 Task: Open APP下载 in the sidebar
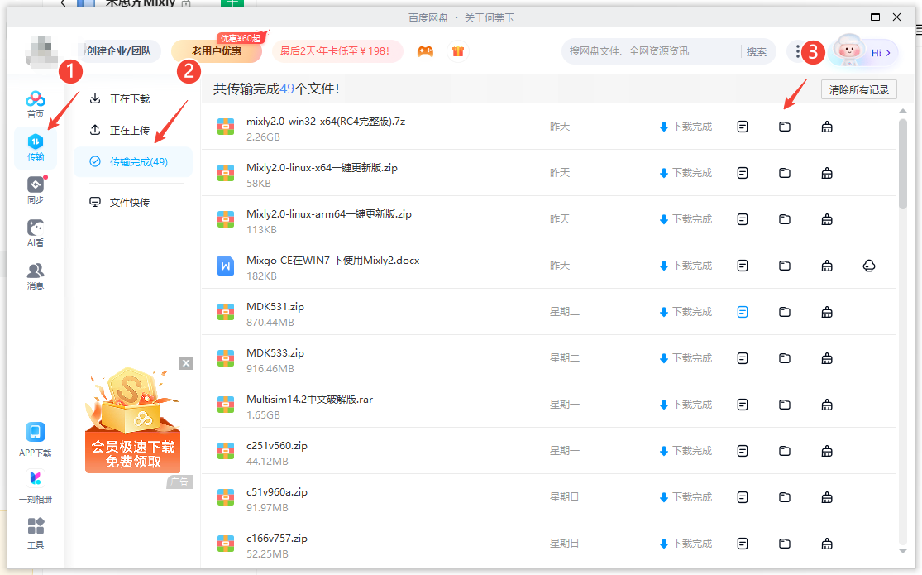pyautogui.click(x=36, y=439)
